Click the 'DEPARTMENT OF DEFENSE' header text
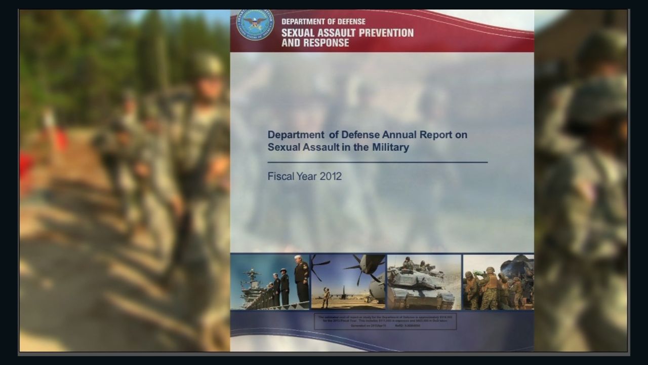Image resolution: width=648 pixels, height=365 pixels. click(x=323, y=22)
